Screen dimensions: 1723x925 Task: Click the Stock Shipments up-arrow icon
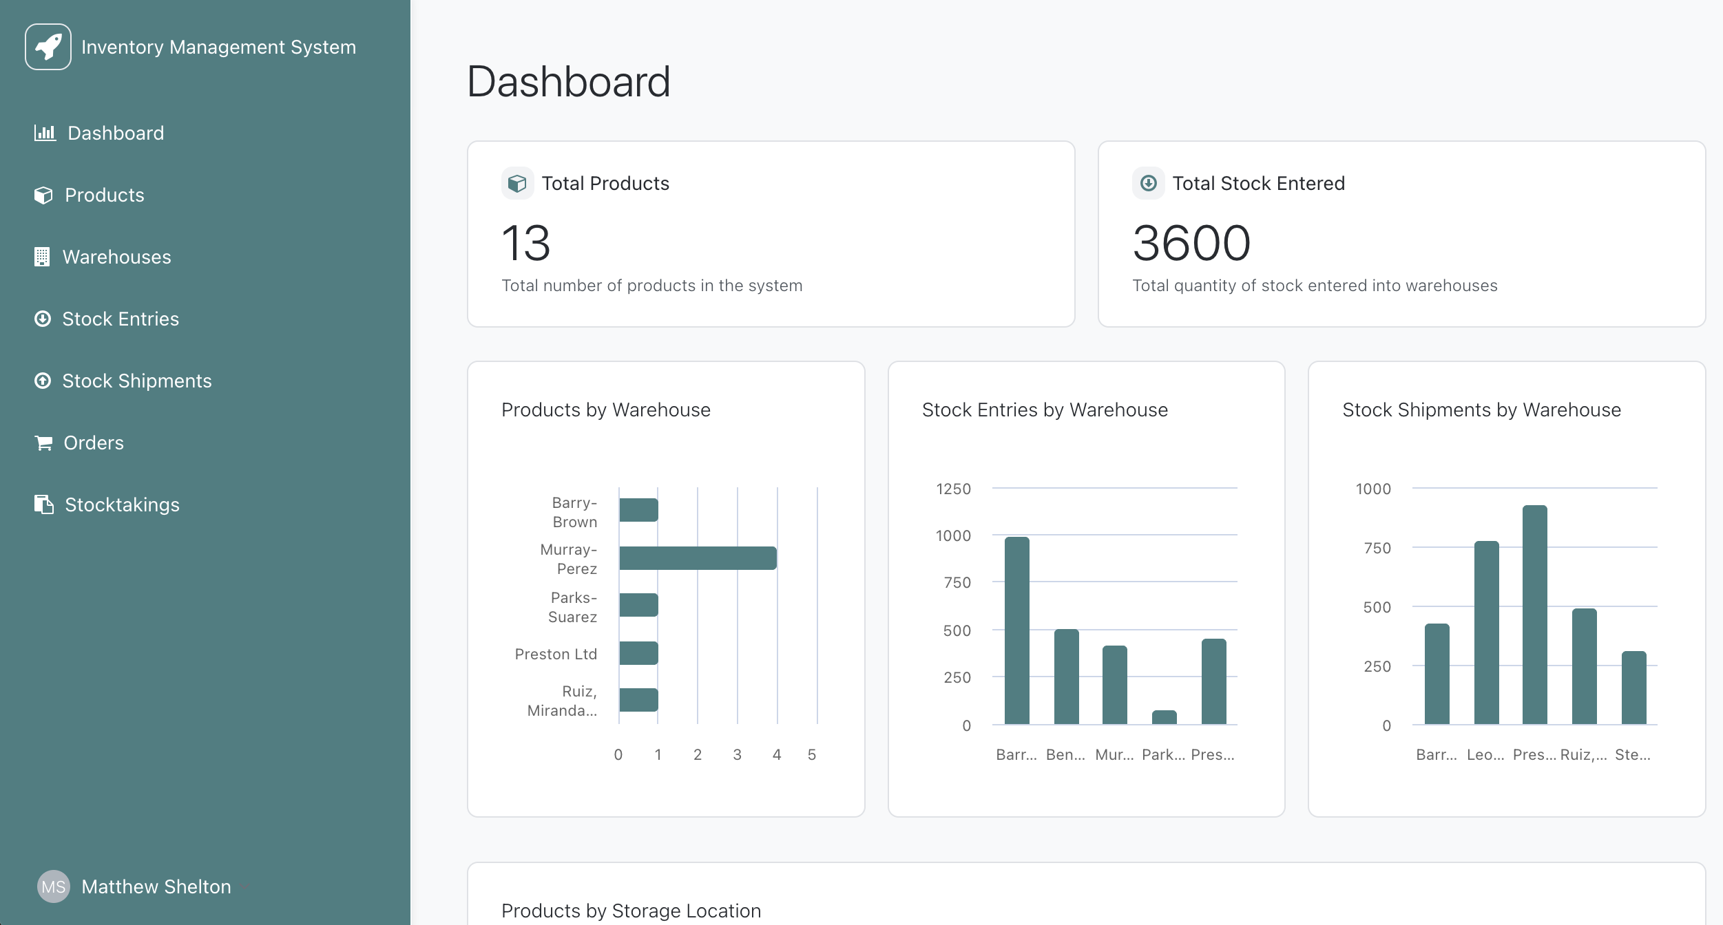coord(43,381)
